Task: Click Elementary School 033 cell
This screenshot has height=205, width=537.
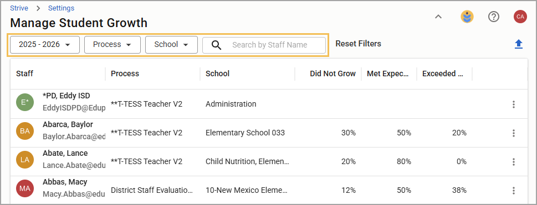Action: pyautogui.click(x=245, y=133)
